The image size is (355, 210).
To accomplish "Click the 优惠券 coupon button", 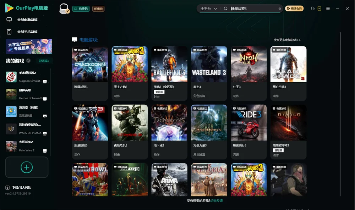I will tap(98, 9).
